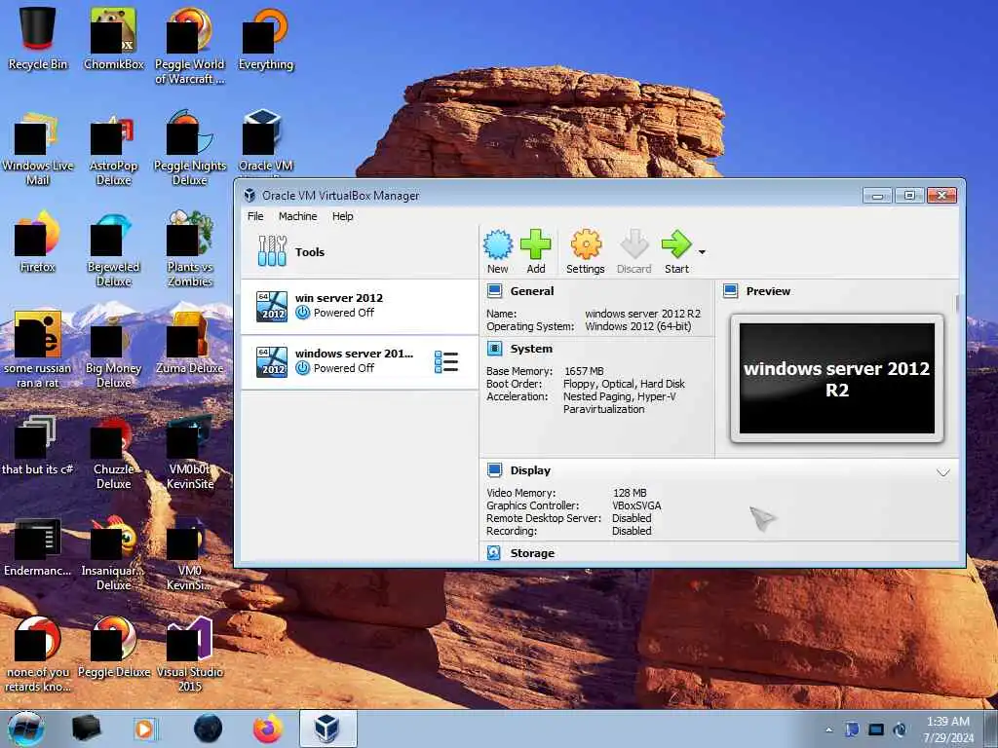Viewport: 998px width, 748px height.
Task: Click the Firefox taskbar icon
Action: [268, 729]
